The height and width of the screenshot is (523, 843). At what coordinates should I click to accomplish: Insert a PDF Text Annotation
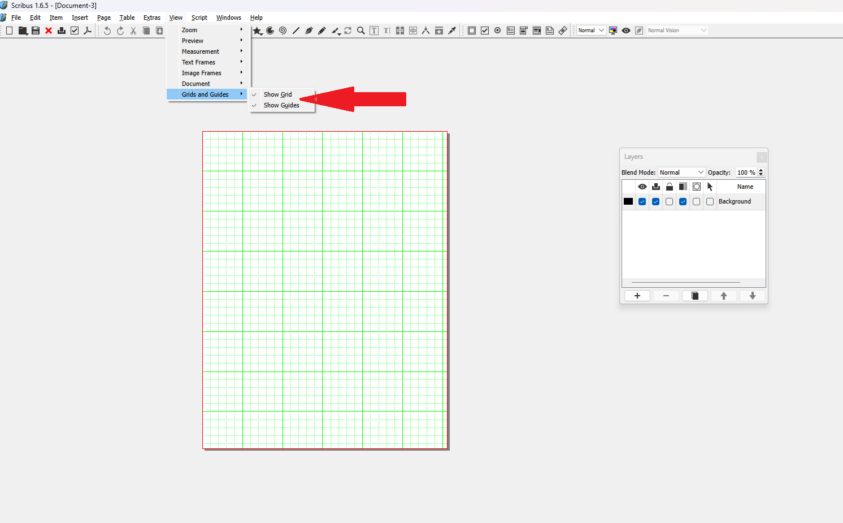point(550,31)
